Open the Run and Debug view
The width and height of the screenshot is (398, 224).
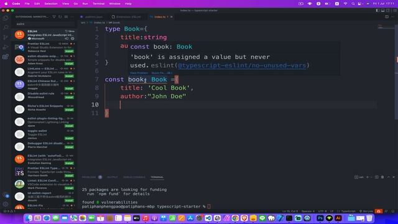[6, 47]
